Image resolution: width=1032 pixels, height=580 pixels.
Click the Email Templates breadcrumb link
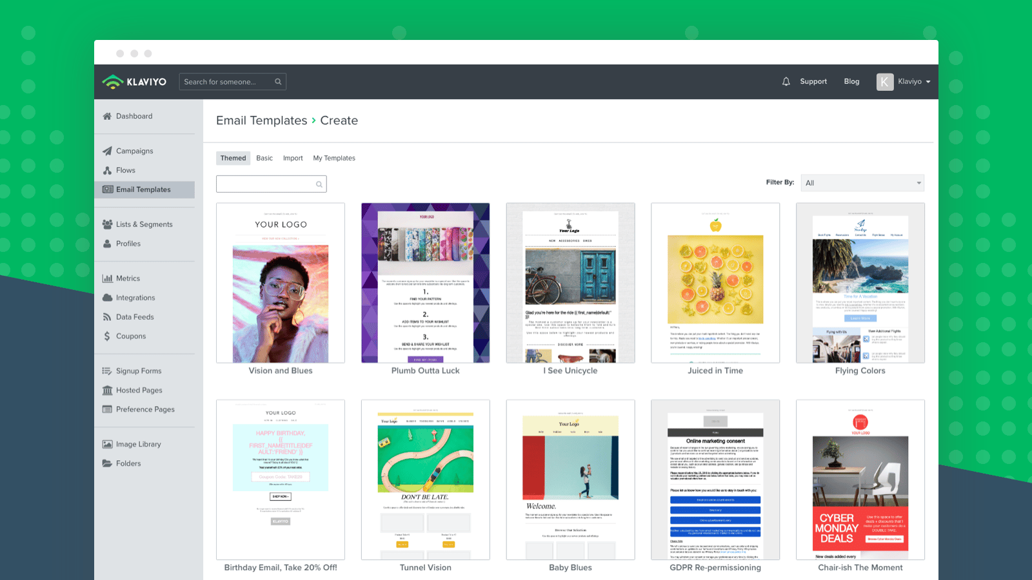[x=261, y=121]
